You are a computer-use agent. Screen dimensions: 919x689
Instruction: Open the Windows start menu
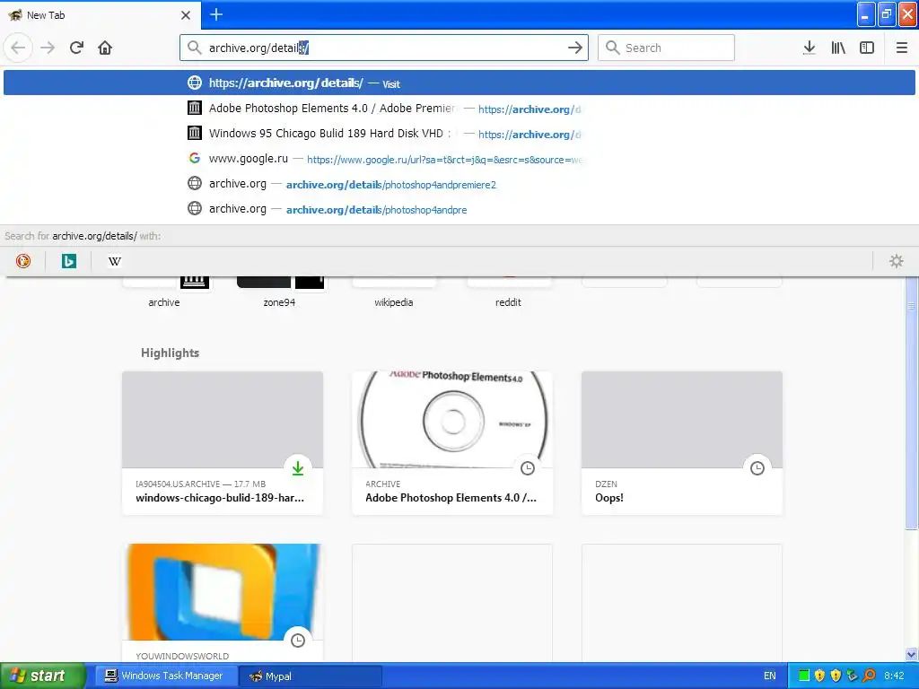[x=43, y=676]
